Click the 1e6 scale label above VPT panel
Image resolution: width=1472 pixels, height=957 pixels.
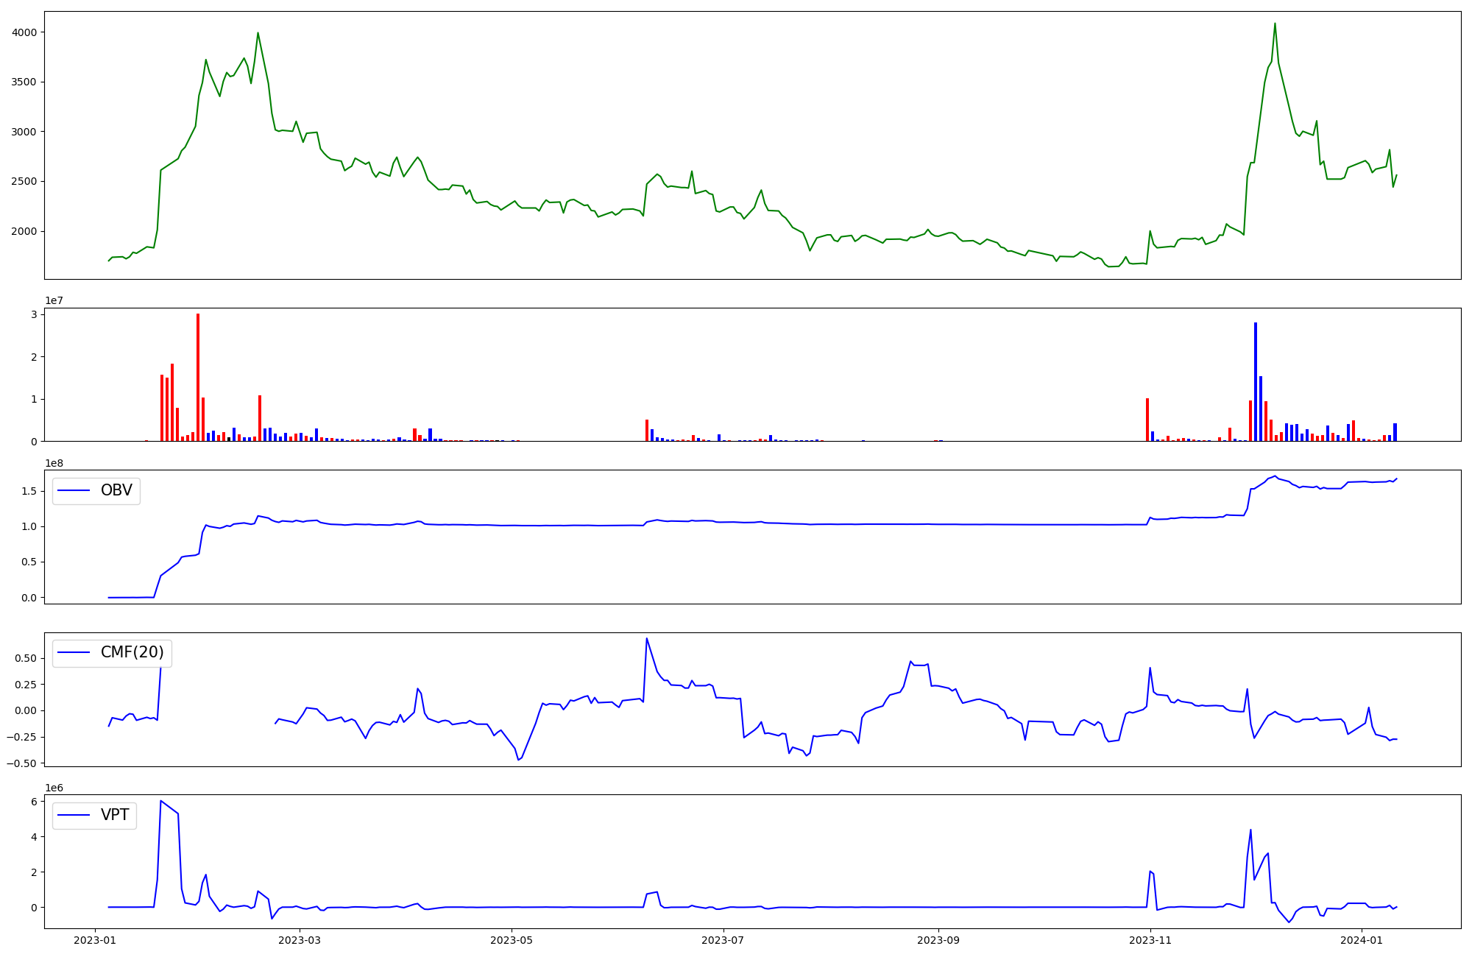(54, 788)
